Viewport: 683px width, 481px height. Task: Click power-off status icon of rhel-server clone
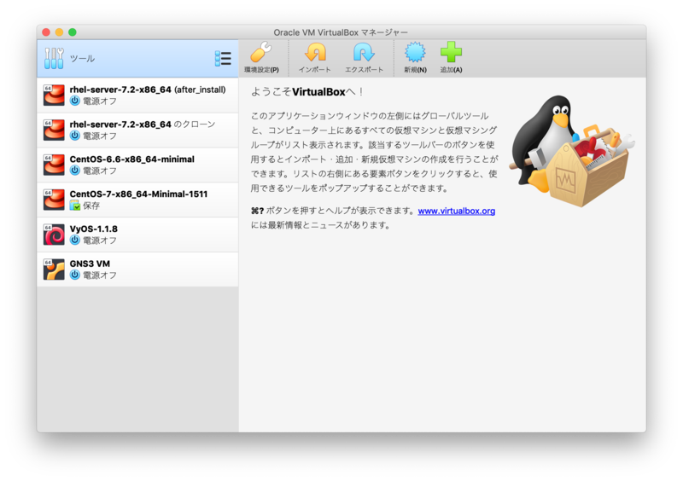(75, 136)
